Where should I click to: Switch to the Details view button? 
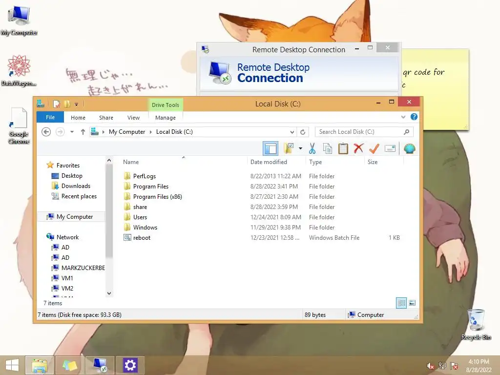401,303
